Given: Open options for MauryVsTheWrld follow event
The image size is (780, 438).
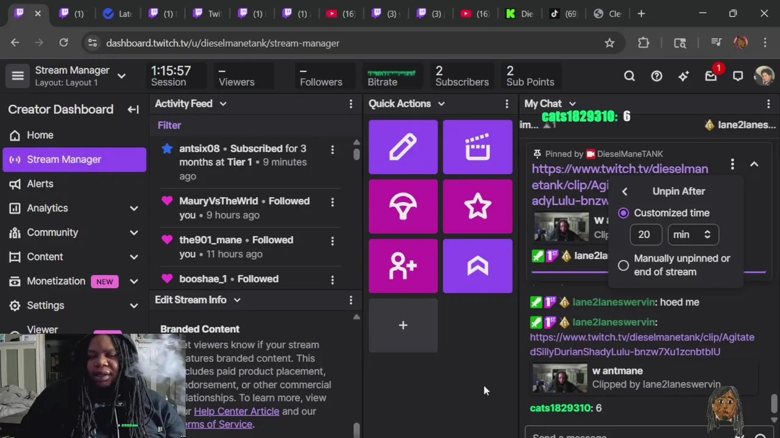Looking at the screenshot, I should [x=332, y=201].
